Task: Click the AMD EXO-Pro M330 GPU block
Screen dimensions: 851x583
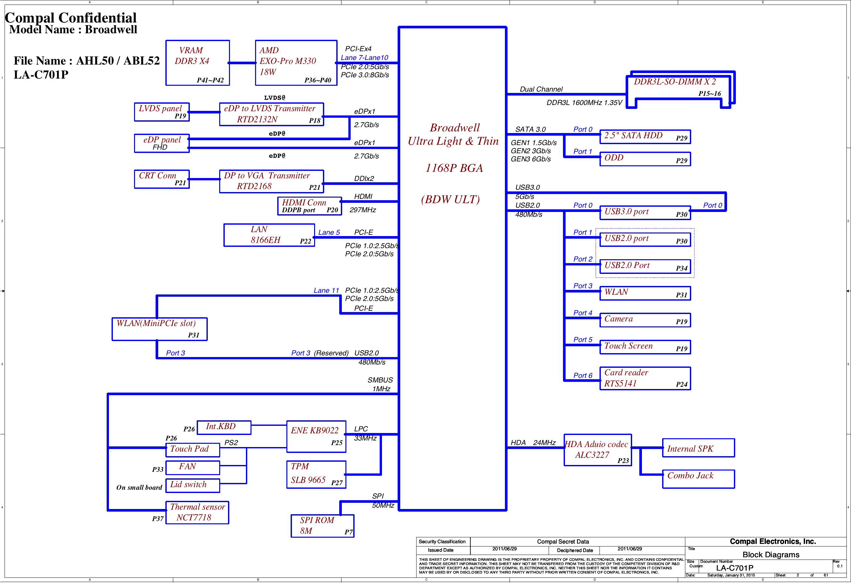Action: [296, 63]
